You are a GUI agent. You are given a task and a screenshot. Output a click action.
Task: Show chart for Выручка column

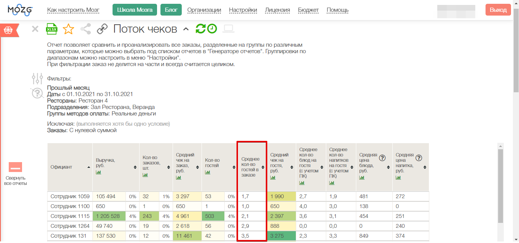coord(98,172)
